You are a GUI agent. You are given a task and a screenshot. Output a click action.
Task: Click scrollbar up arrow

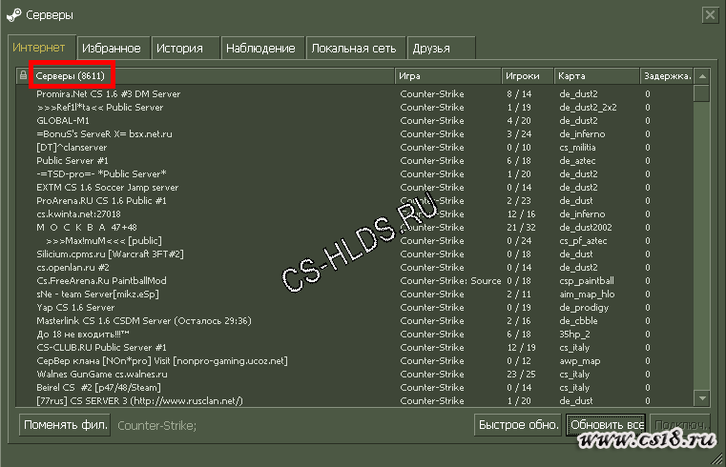coord(702,76)
